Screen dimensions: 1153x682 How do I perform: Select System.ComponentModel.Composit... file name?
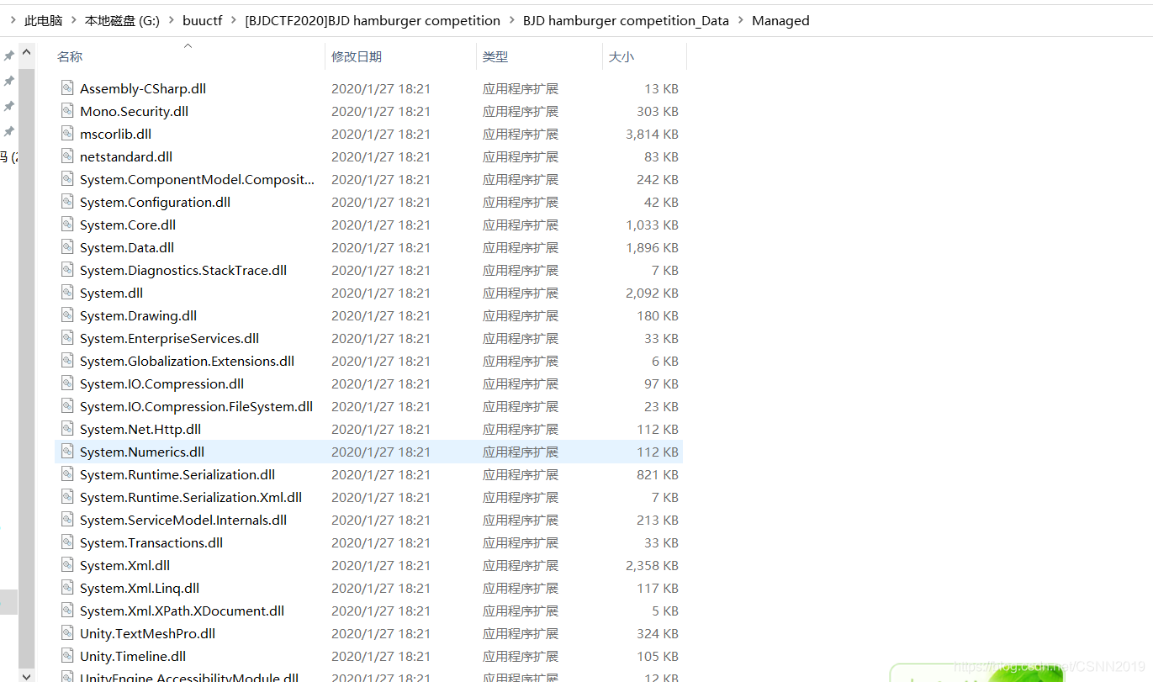(x=197, y=179)
